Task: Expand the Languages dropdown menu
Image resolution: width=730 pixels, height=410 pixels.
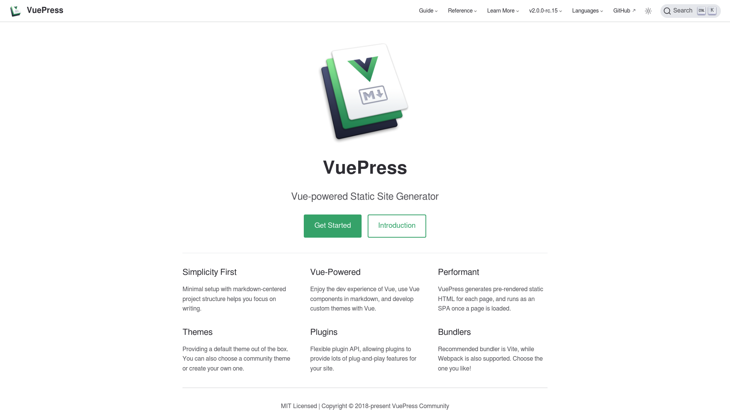Action: pos(587,11)
